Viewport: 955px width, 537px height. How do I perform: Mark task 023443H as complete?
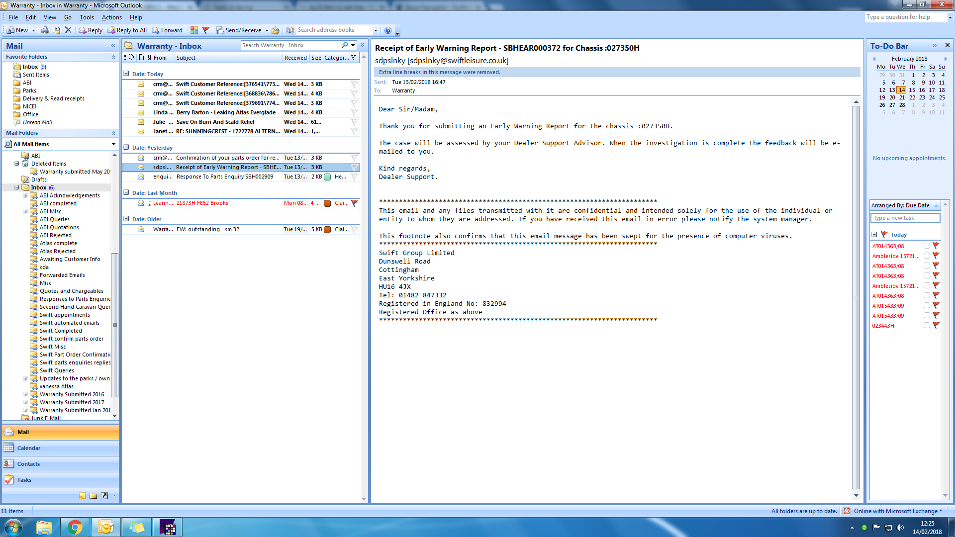(x=927, y=326)
